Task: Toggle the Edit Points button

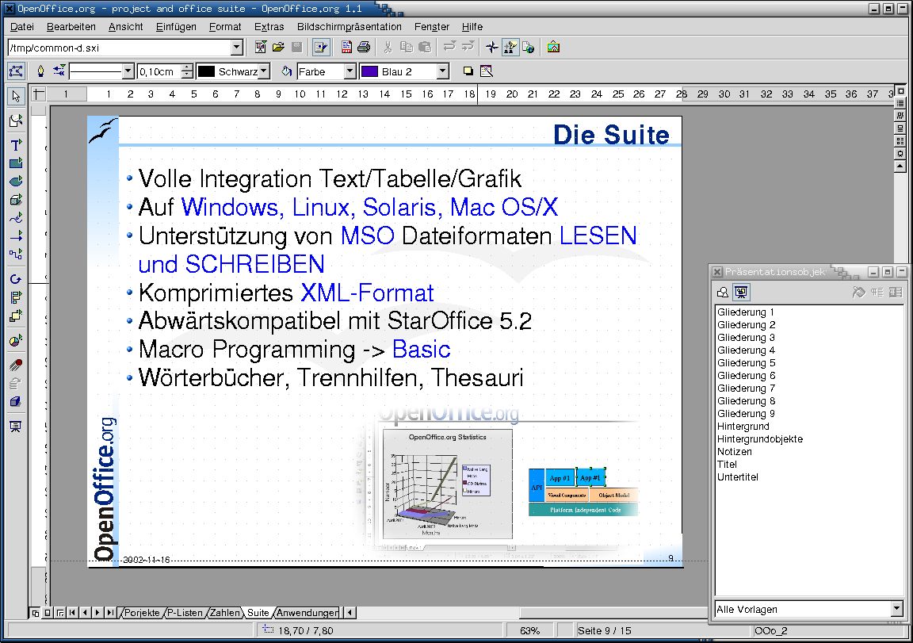Action: [15, 71]
